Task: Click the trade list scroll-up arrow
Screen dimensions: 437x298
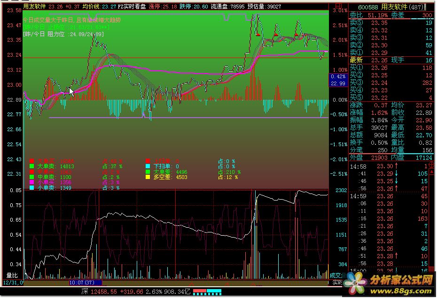Action: point(432,171)
